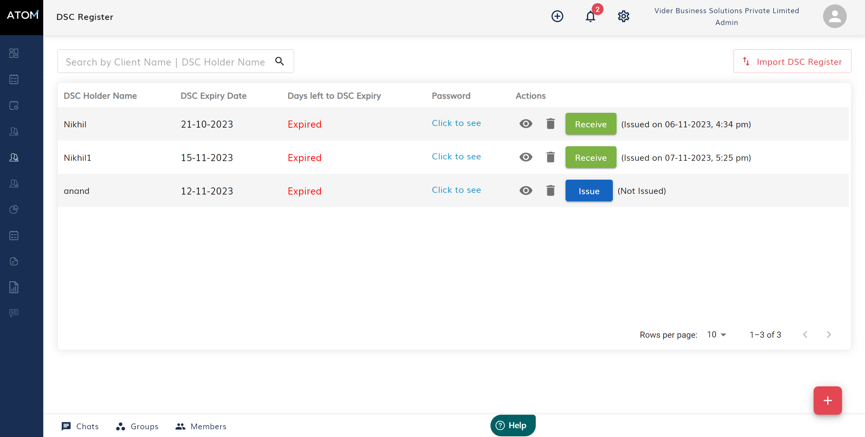Open dashboard grid icon in sidebar
The height and width of the screenshot is (437, 865).
tap(14, 53)
